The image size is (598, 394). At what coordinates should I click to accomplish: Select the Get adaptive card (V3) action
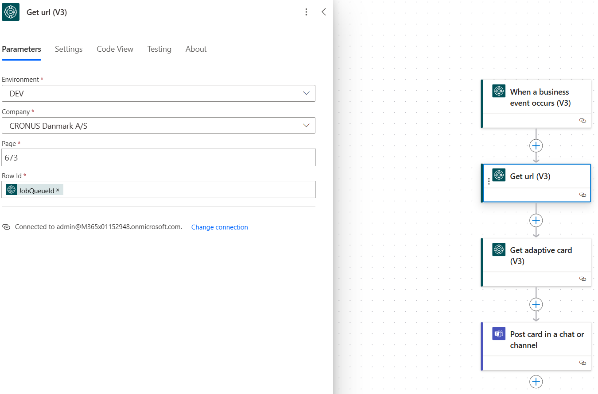pyautogui.click(x=536, y=262)
